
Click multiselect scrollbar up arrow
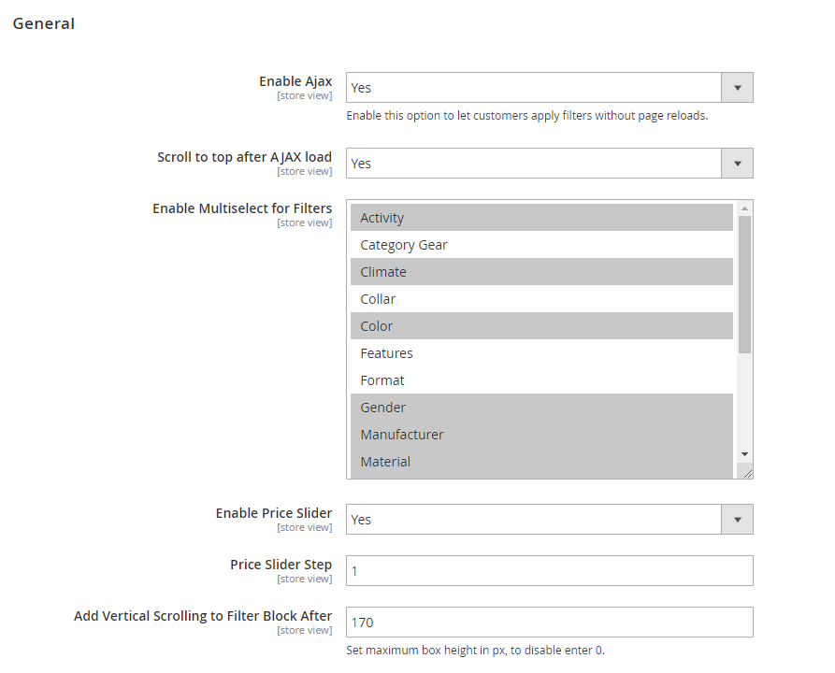pos(744,208)
